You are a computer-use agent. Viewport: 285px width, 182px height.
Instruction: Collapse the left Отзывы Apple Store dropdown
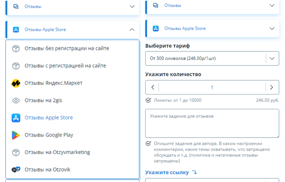(132, 30)
